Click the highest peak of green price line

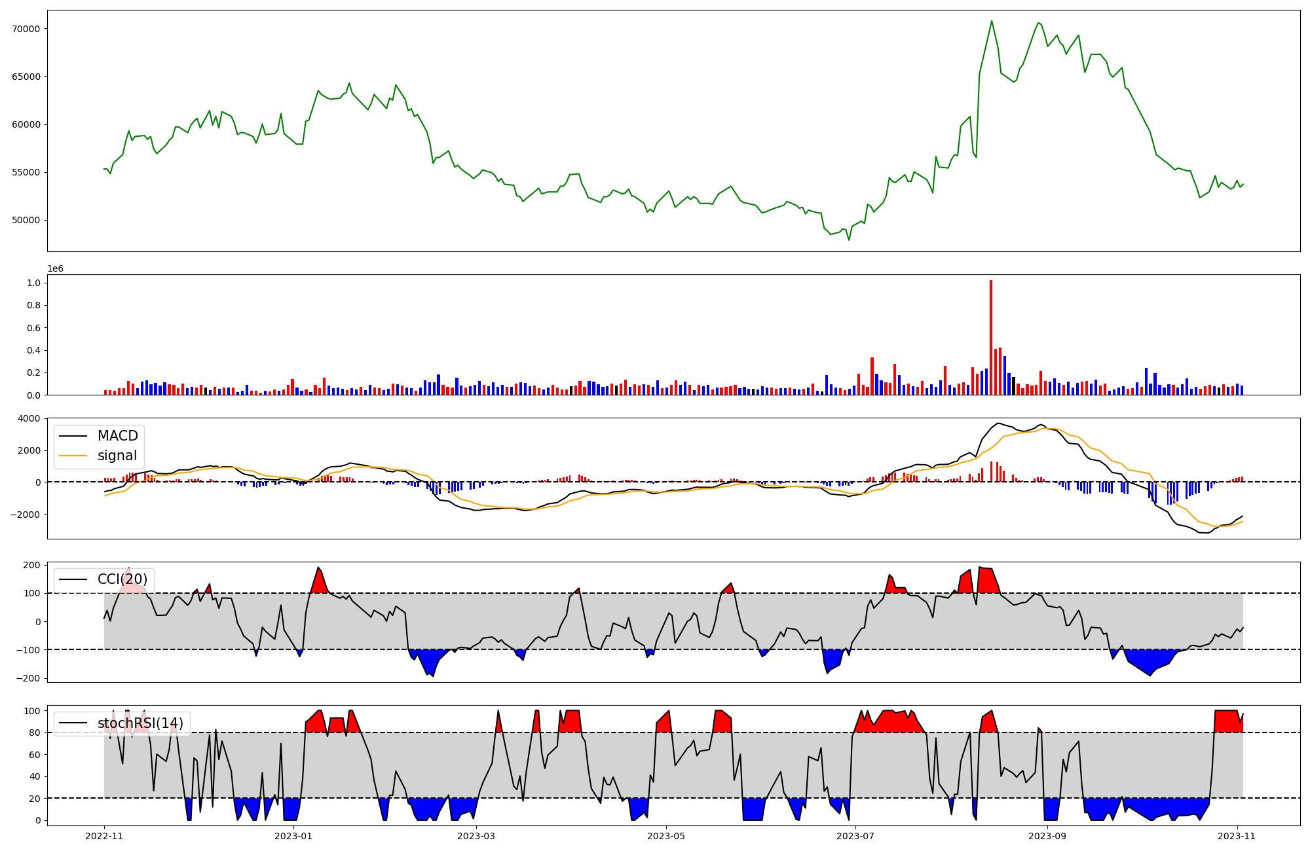click(x=992, y=21)
